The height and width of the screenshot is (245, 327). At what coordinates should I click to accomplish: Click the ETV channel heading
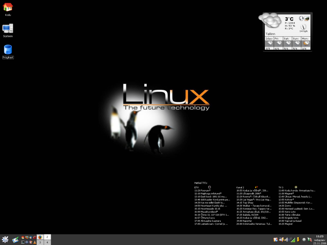197,187
